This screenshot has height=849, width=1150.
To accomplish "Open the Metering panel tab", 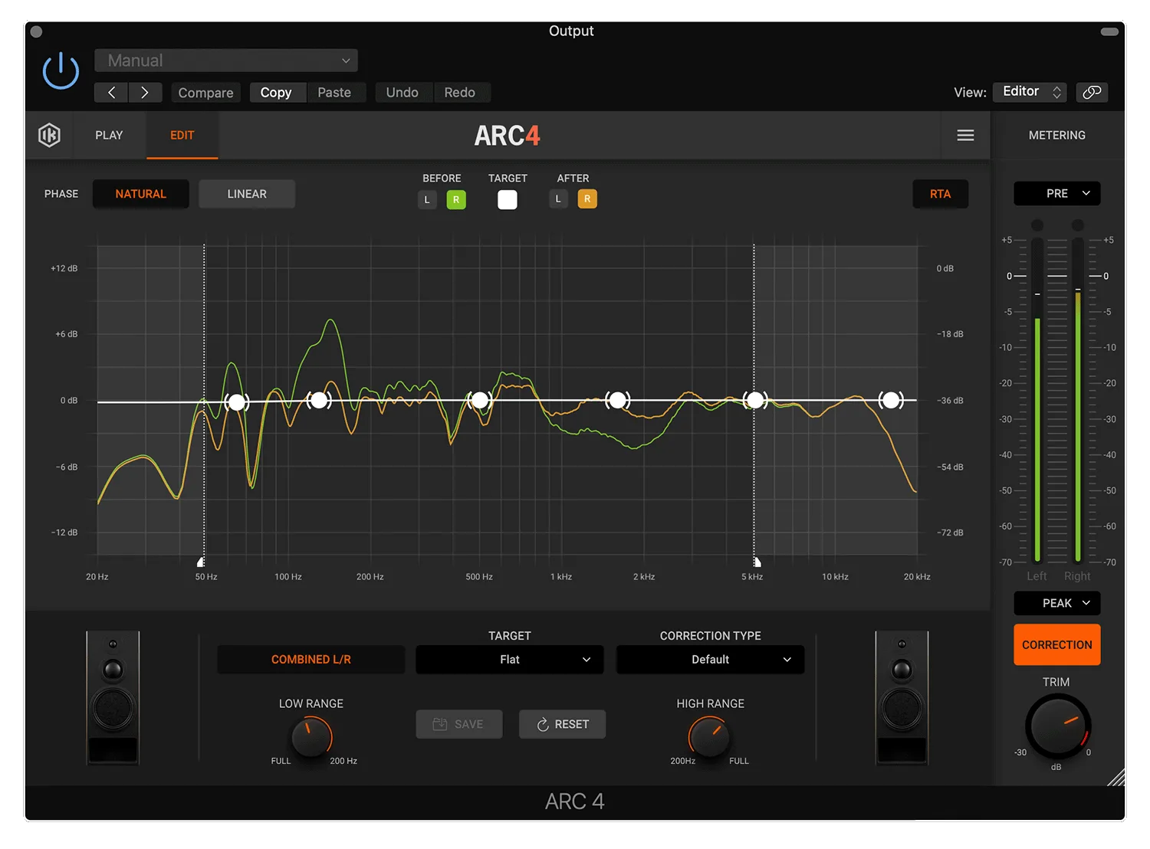I will tap(1057, 136).
